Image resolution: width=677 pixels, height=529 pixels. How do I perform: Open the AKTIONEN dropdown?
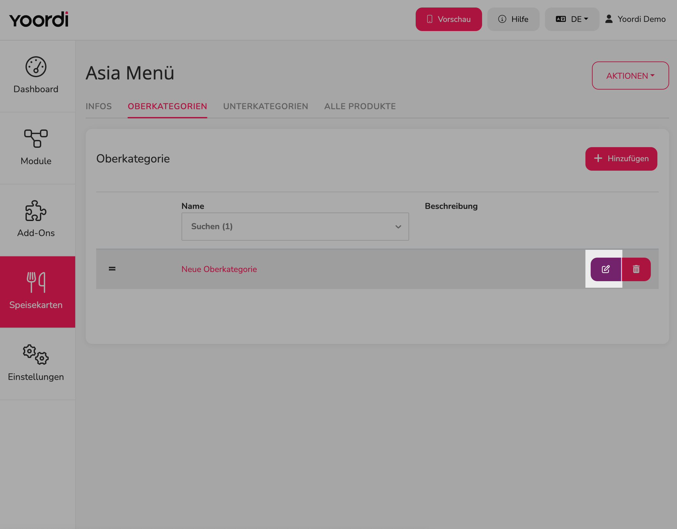coord(630,76)
